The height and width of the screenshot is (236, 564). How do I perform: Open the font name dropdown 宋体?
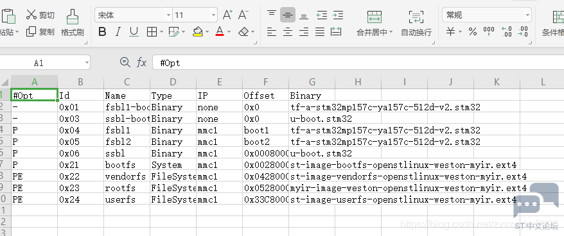[x=169, y=15]
